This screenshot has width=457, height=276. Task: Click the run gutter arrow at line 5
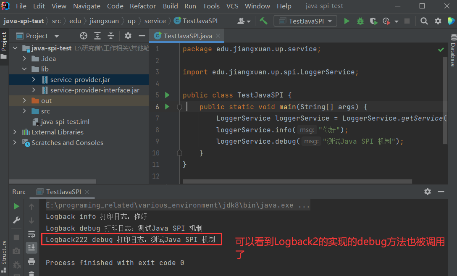click(167, 95)
